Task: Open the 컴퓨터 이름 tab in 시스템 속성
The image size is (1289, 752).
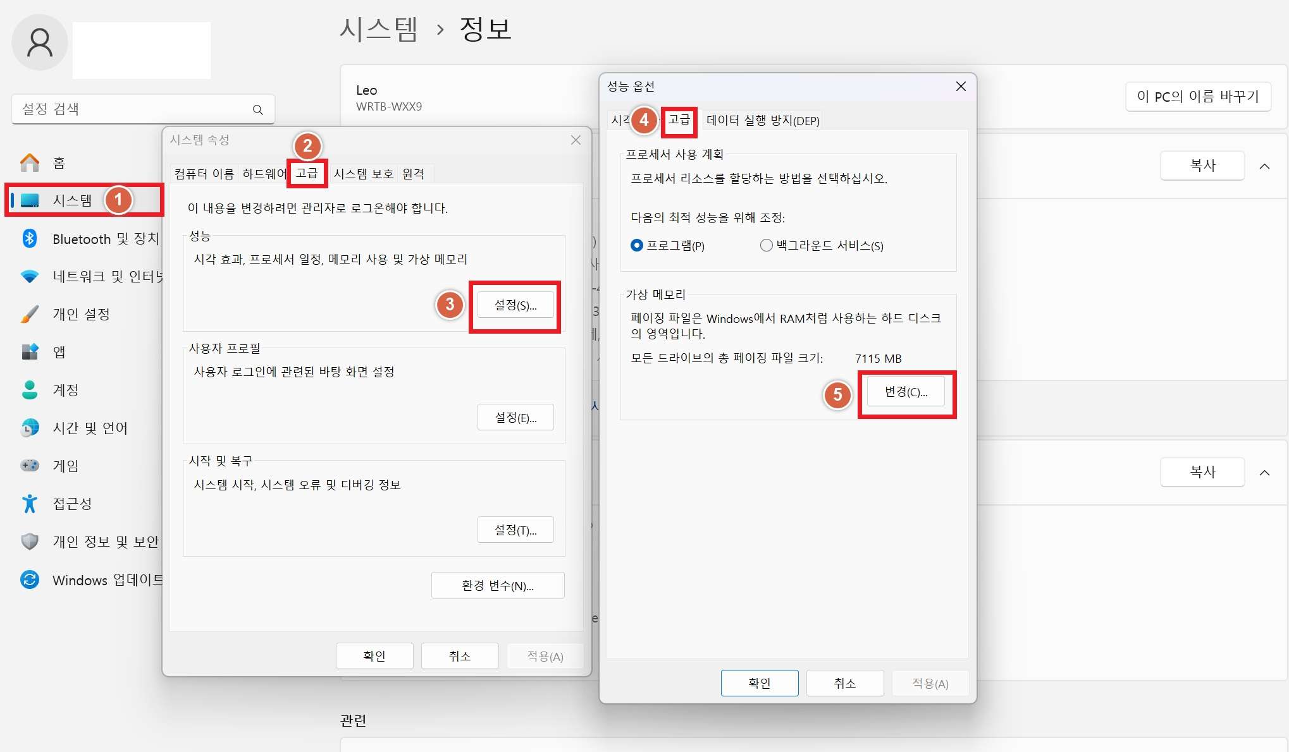Action: pyautogui.click(x=204, y=174)
